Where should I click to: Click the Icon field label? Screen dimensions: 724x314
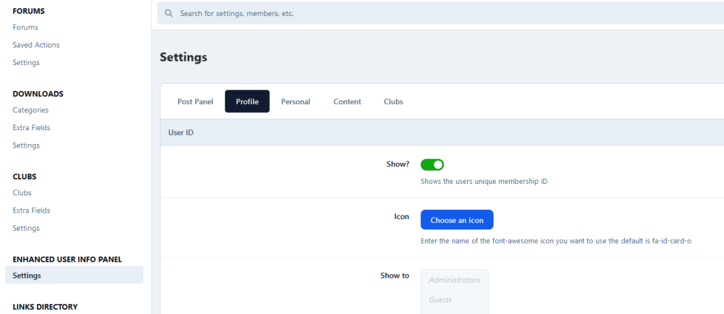click(x=401, y=216)
